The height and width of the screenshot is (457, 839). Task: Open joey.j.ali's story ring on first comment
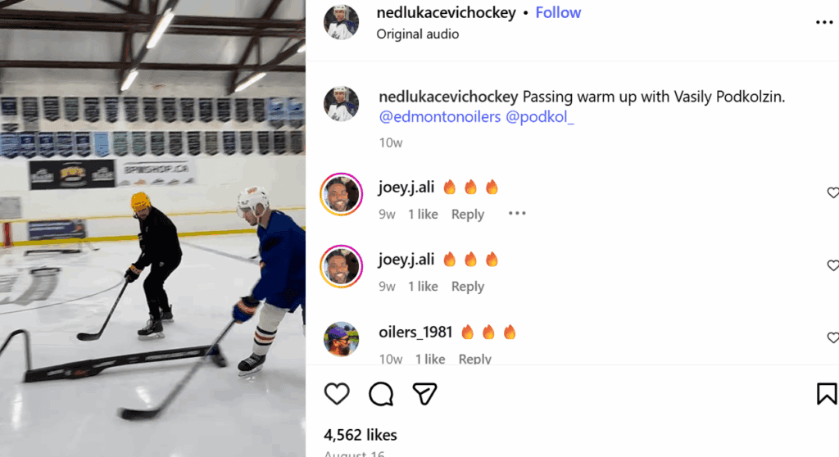pos(341,194)
